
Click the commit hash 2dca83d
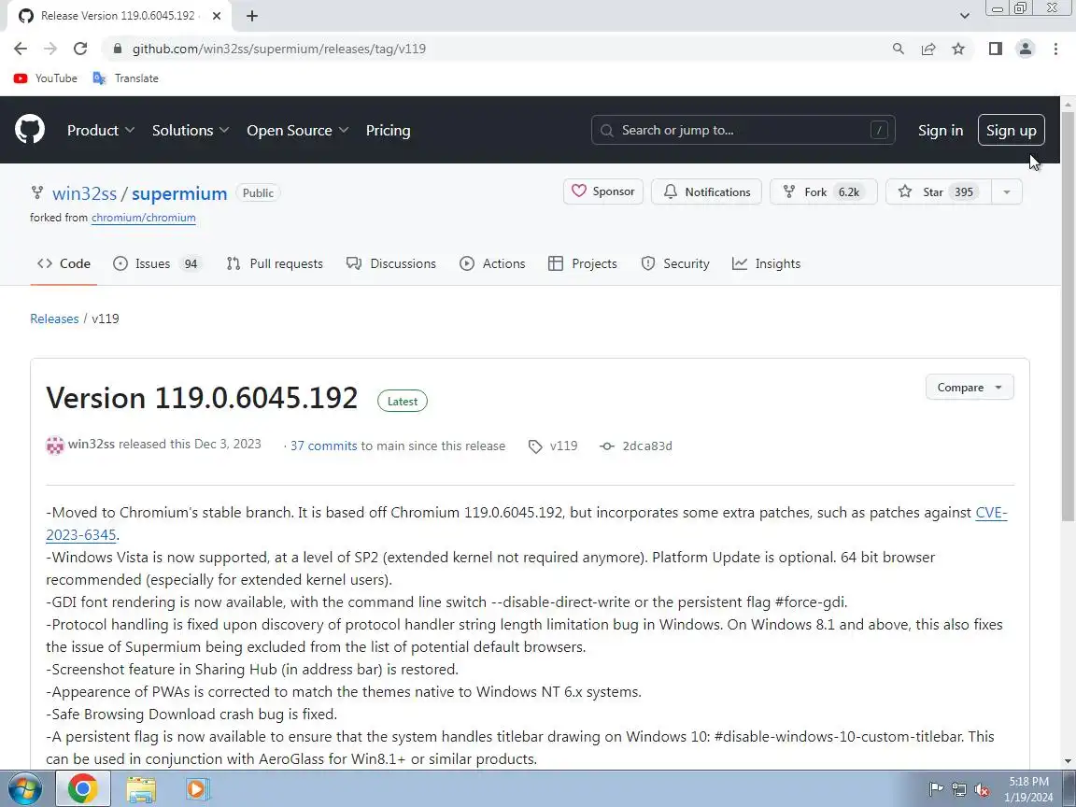647,446
